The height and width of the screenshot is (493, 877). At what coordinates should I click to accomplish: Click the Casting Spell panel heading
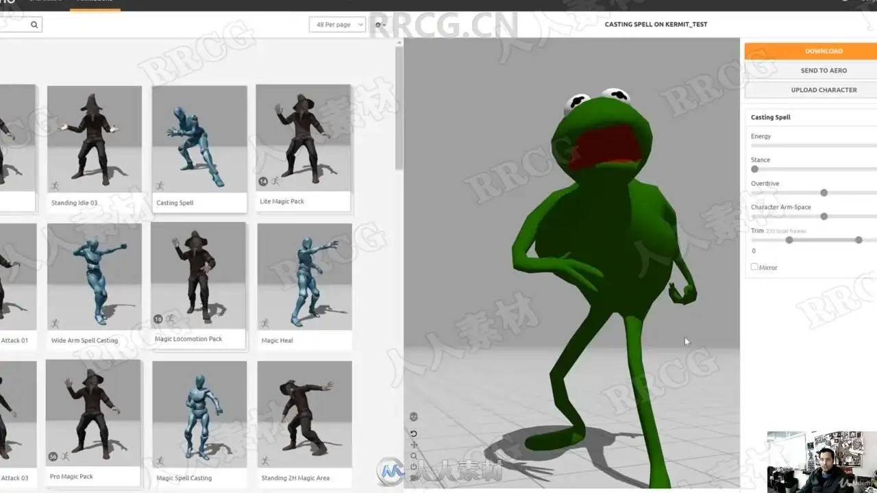(770, 117)
